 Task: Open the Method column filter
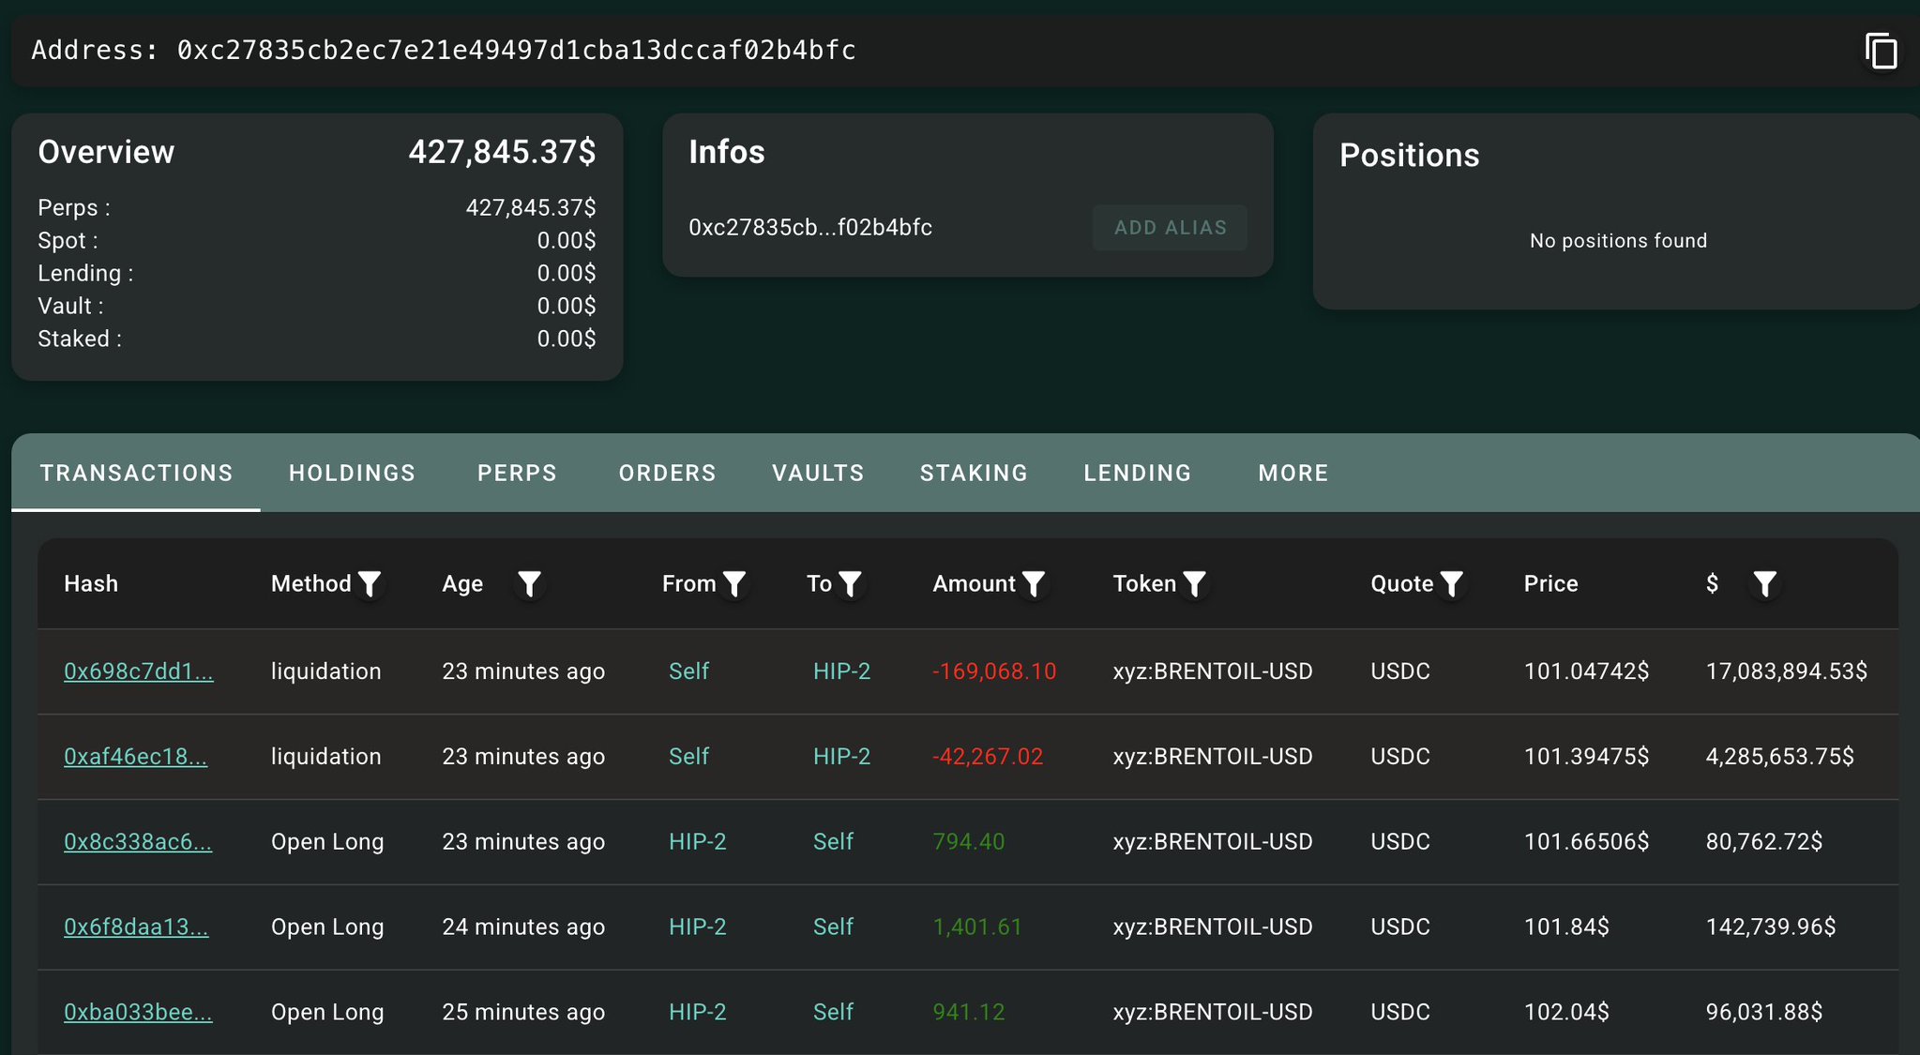(370, 584)
